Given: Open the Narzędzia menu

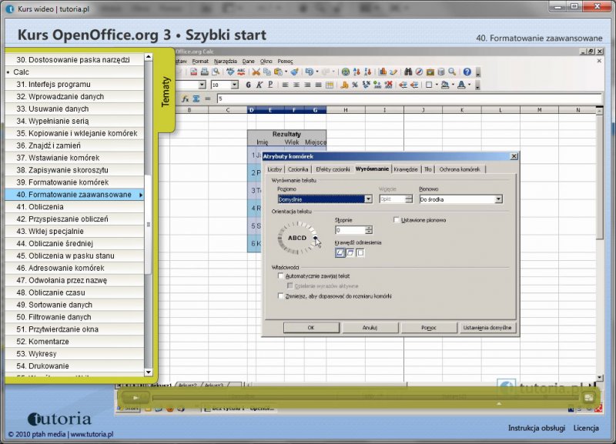Looking at the screenshot, I should tap(226, 61).
